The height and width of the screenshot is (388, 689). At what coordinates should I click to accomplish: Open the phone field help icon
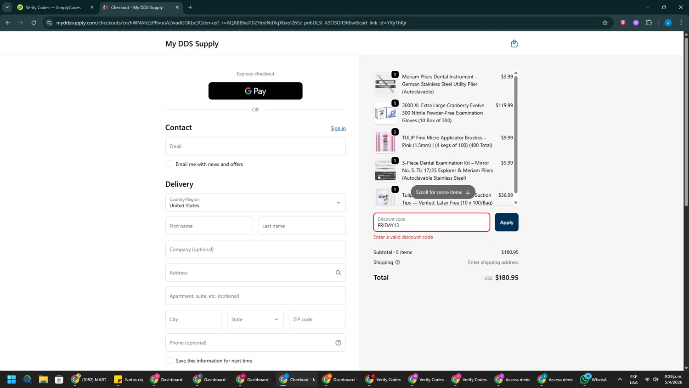pyautogui.click(x=338, y=342)
